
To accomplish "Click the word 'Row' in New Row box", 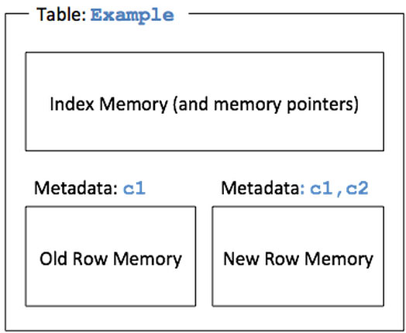I will (282, 259).
